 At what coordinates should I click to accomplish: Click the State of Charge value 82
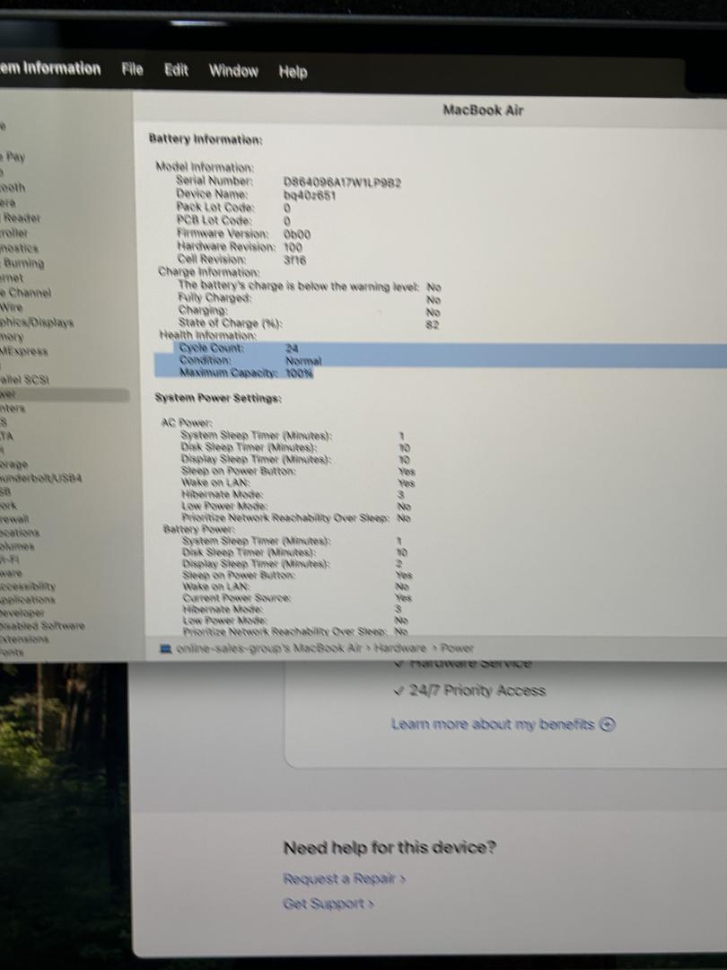[433, 324]
